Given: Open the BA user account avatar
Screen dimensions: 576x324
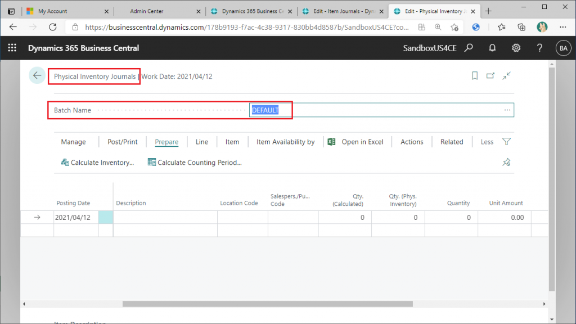Looking at the screenshot, I should coord(564,48).
